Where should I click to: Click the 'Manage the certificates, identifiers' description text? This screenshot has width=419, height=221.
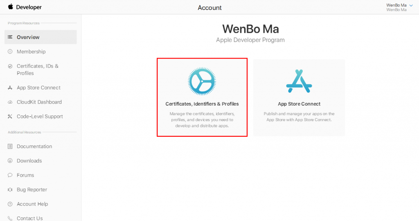click(202, 120)
